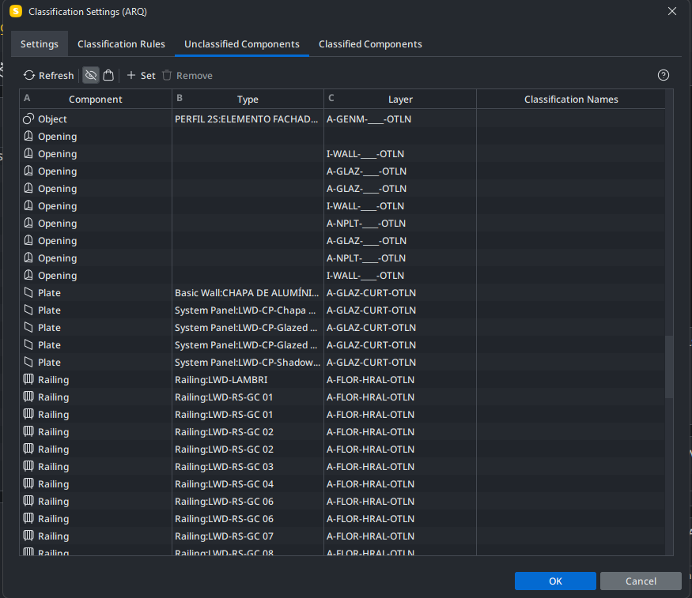Go to the Classified Components tab
Viewport: 692px width, 598px height.
[370, 43]
